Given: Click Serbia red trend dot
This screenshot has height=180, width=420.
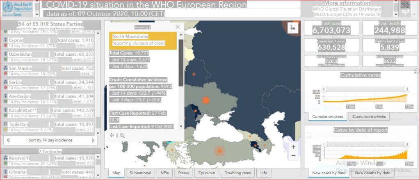Looking at the screenshot, I should coord(5,88).
